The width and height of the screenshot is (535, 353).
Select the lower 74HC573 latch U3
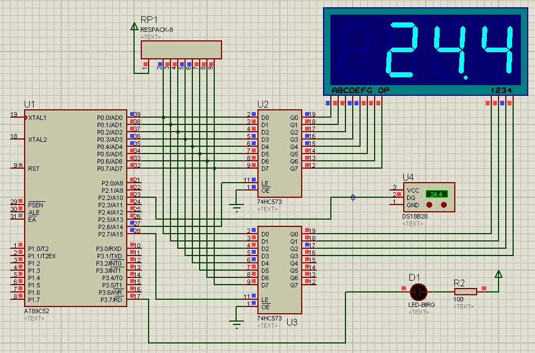[279, 269]
